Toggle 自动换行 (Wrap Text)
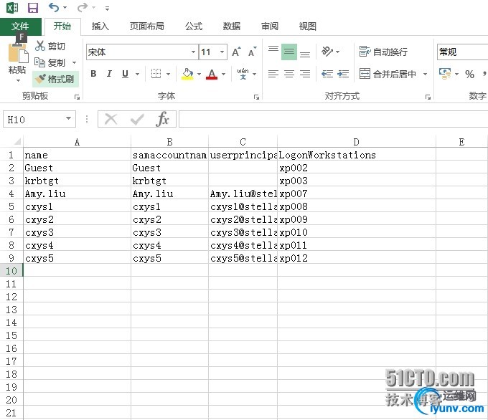 (x=383, y=52)
